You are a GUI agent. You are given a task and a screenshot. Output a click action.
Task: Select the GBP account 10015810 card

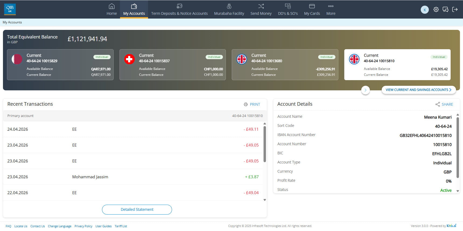tap(397, 65)
